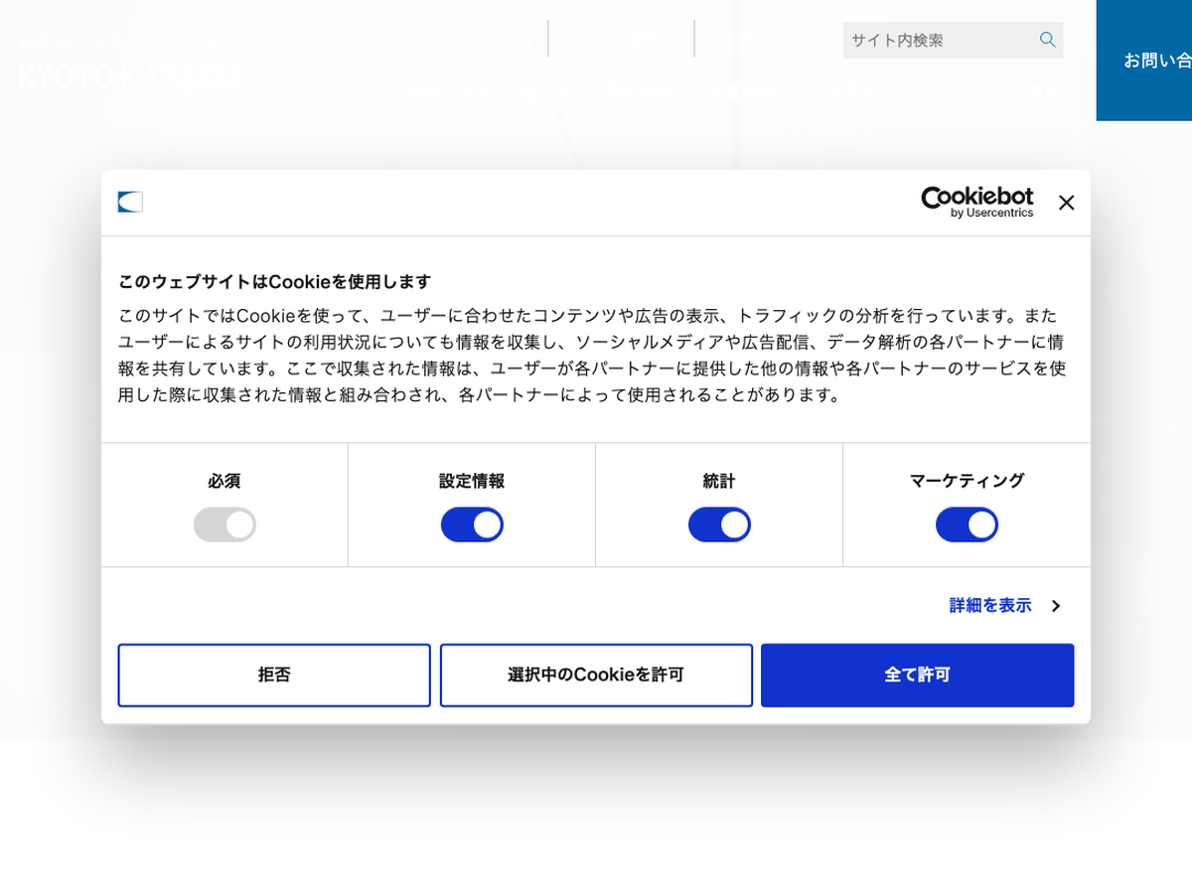Screen dimensions: 1192x894
Task: Toggle the 必須 cookie switch
Action: click(x=224, y=524)
